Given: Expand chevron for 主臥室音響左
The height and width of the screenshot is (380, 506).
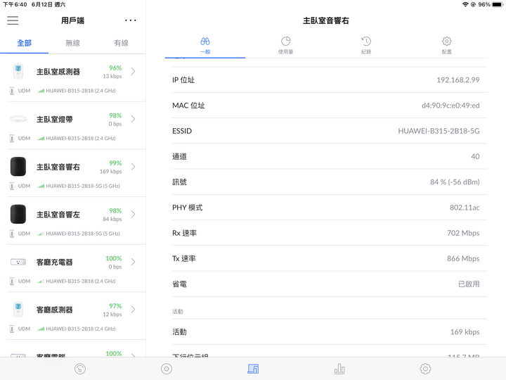Looking at the screenshot, I should (x=134, y=214).
